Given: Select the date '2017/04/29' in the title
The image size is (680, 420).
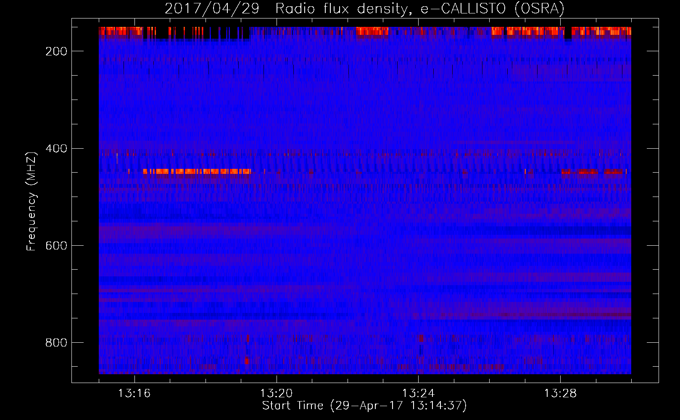Looking at the screenshot, I should [212, 8].
